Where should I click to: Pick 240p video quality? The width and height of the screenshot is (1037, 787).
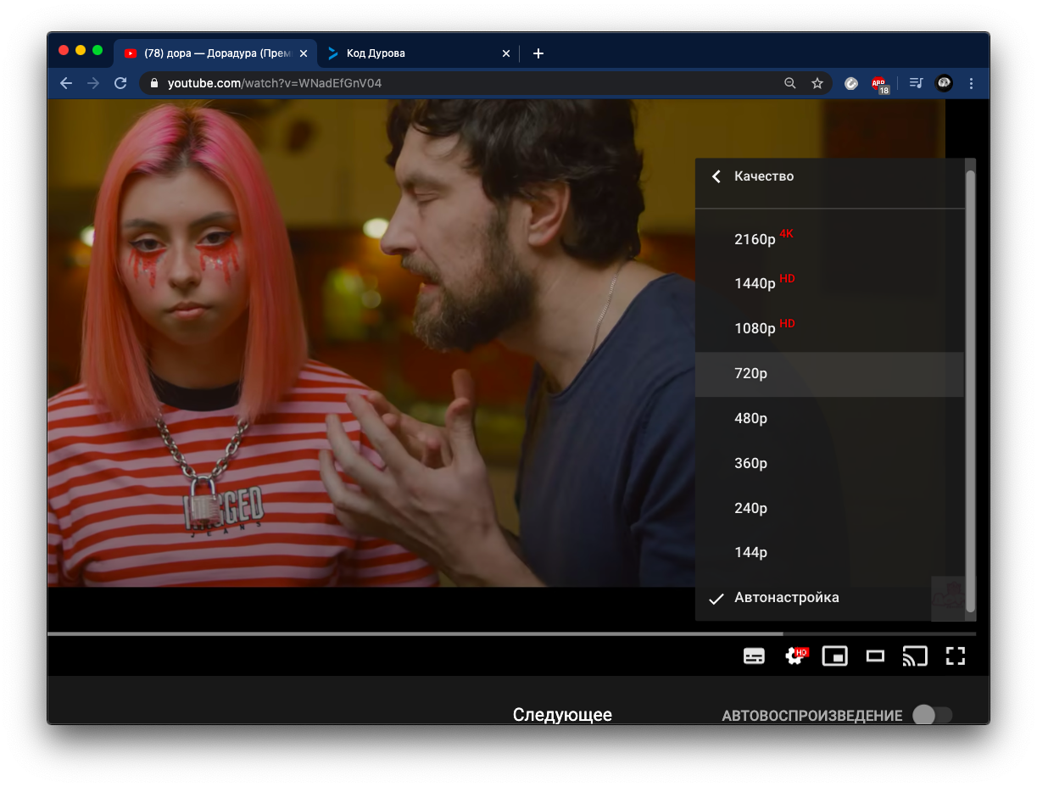point(829,509)
